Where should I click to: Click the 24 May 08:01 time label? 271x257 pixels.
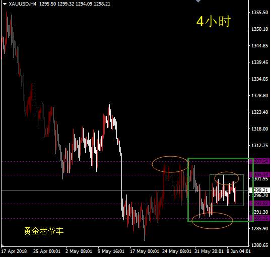(x=177, y=251)
